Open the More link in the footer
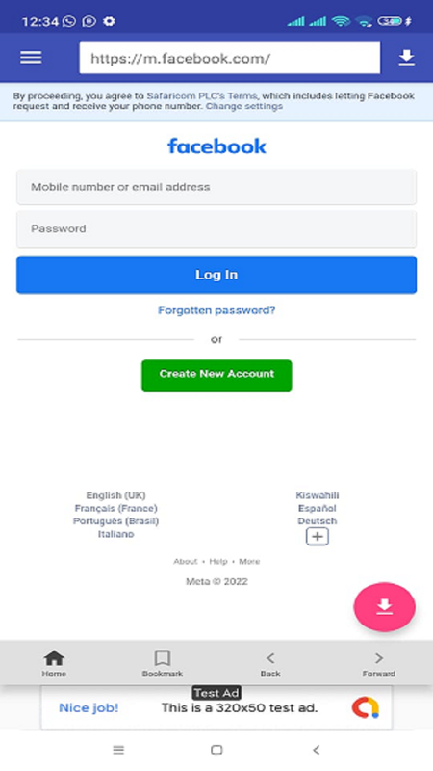 click(x=249, y=561)
